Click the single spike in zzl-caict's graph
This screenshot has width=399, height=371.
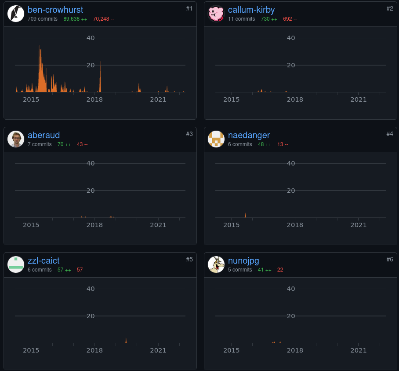click(x=126, y=340)
